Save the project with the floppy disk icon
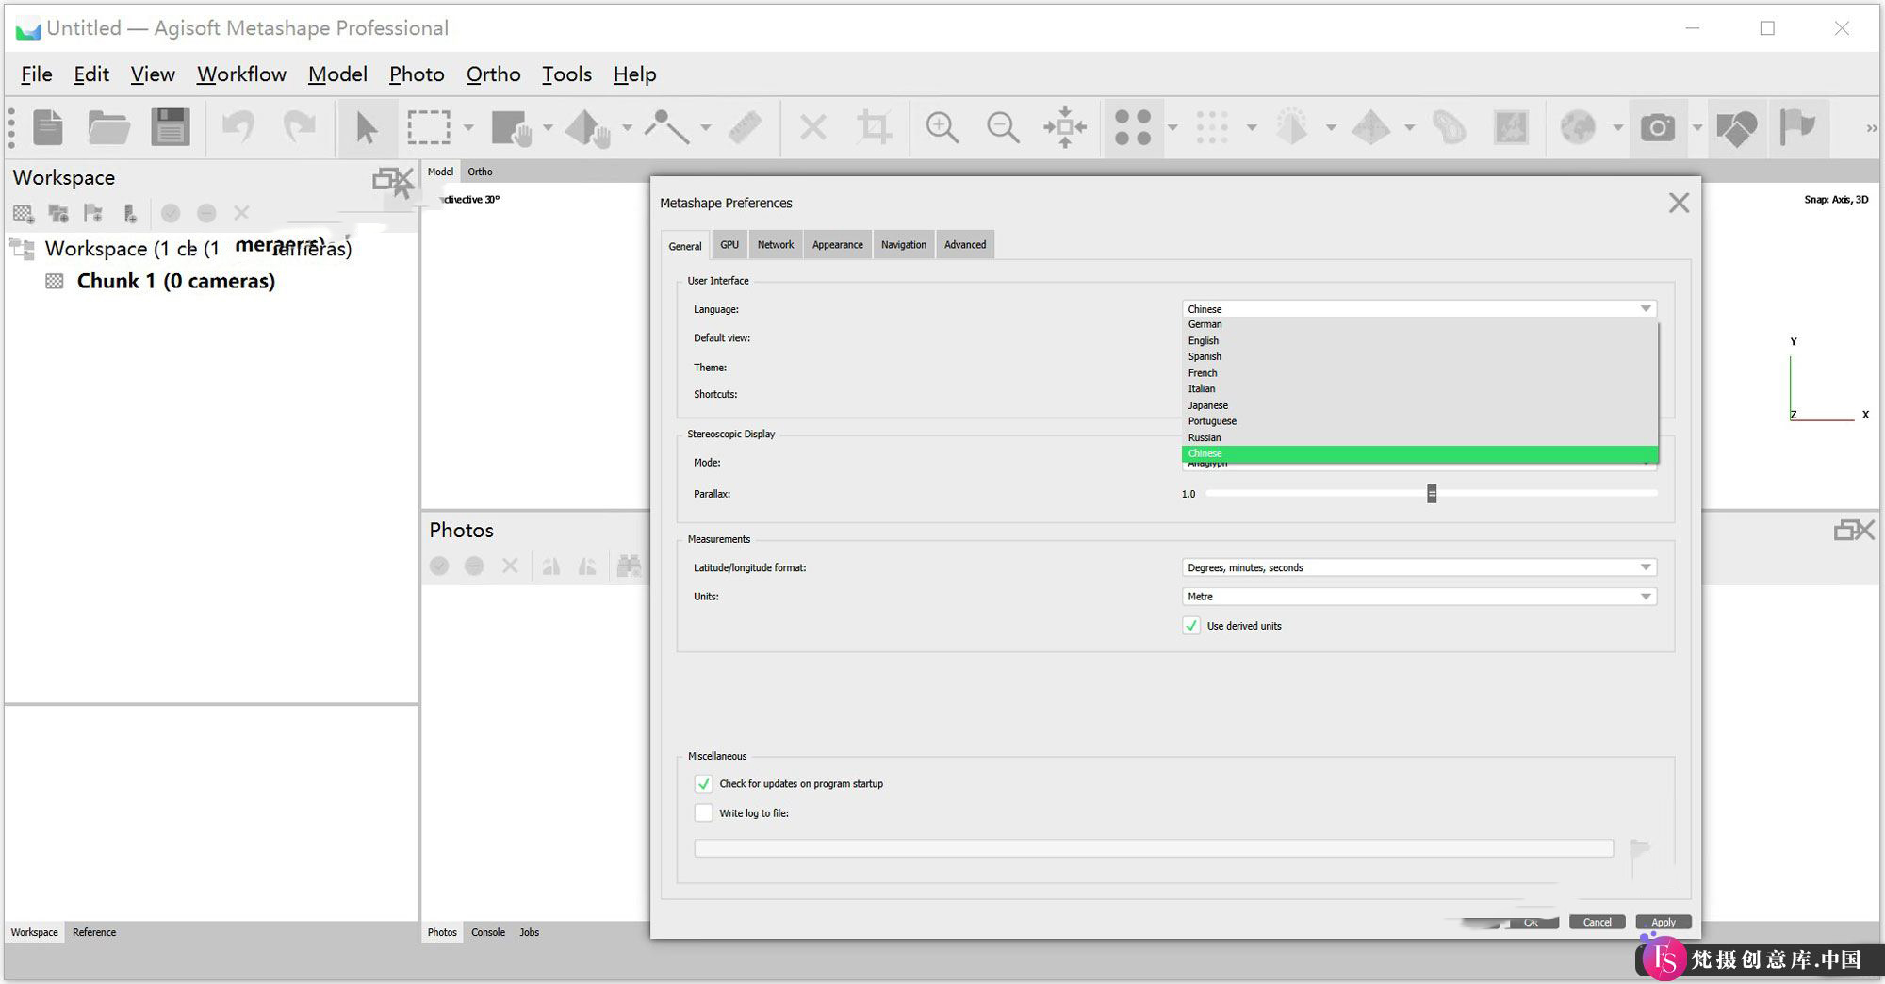Screen dimensions: 1885x984 171,127
